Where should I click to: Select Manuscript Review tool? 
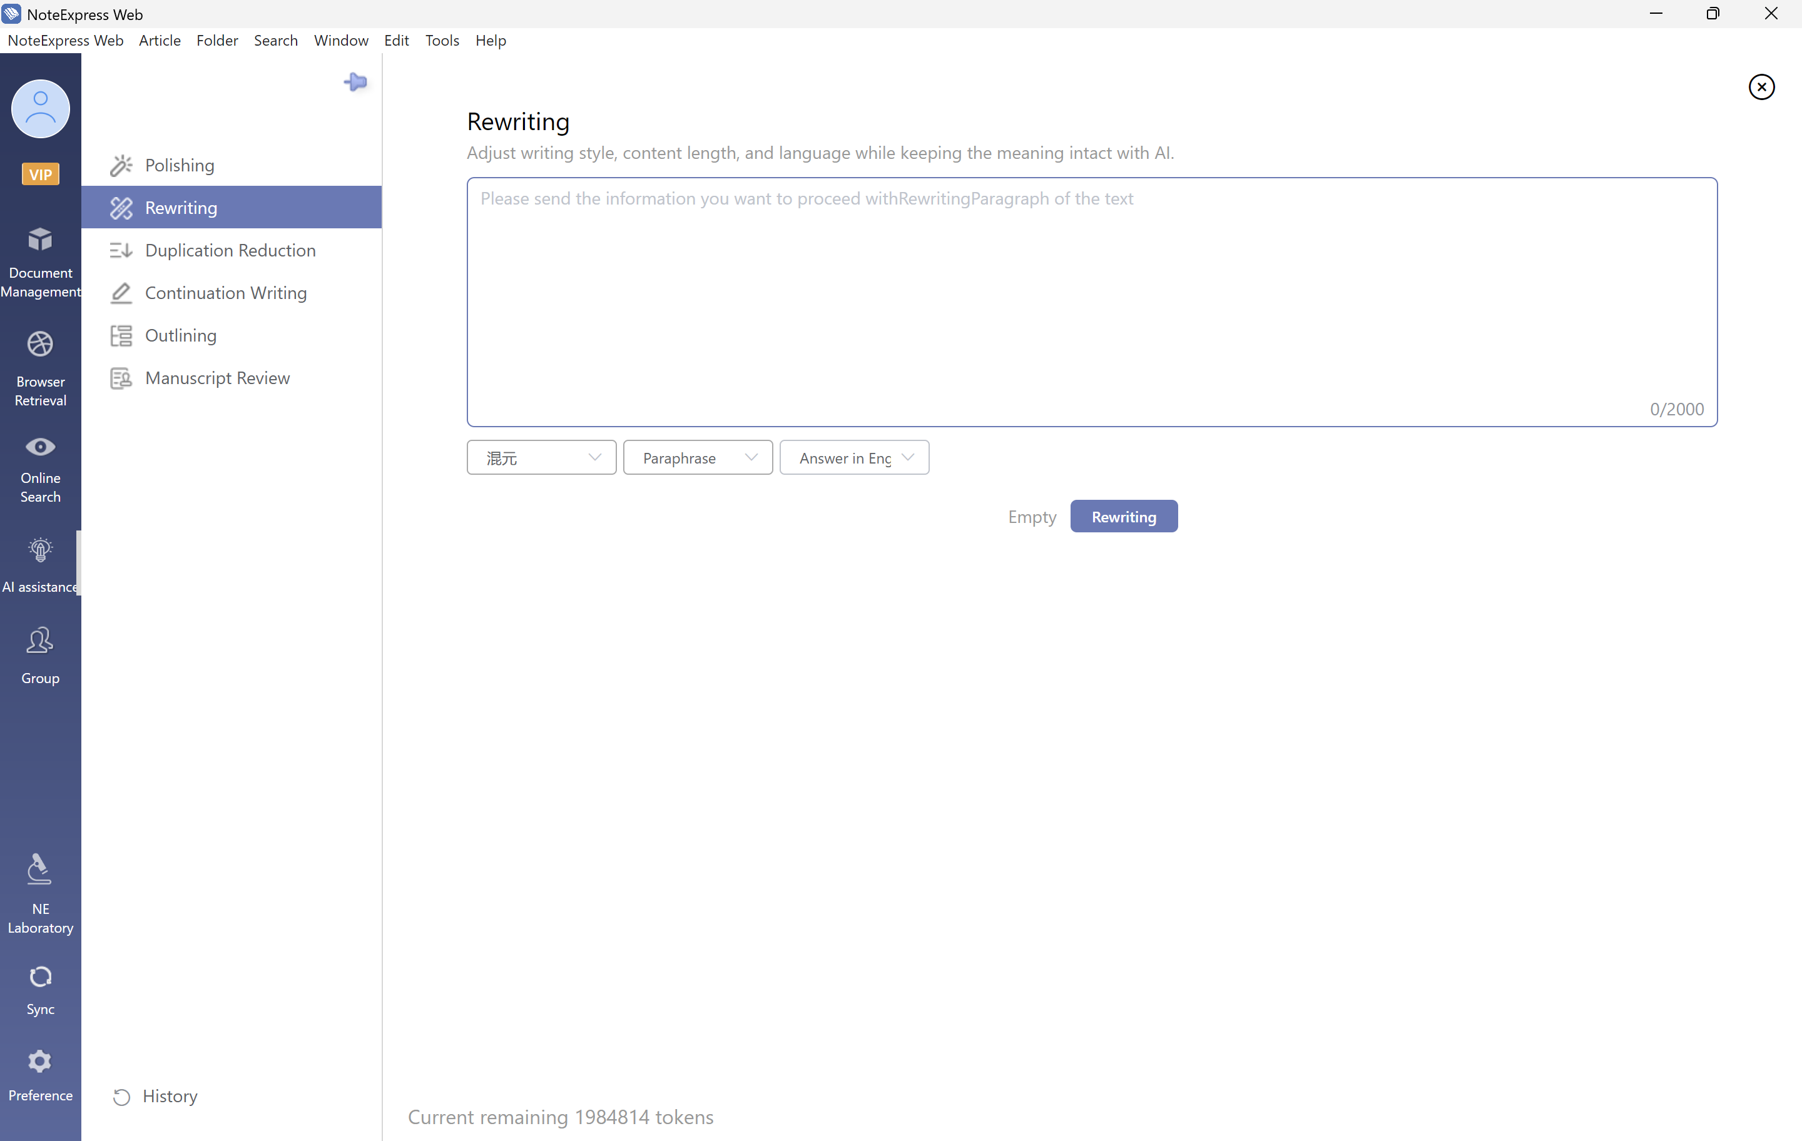pos(232,378)
